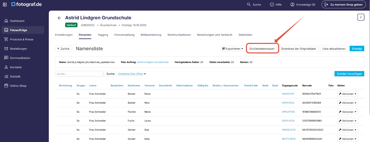Sort by the Geburtsdatum column
Screen dimensions: 370x142
tap(184, 86)
